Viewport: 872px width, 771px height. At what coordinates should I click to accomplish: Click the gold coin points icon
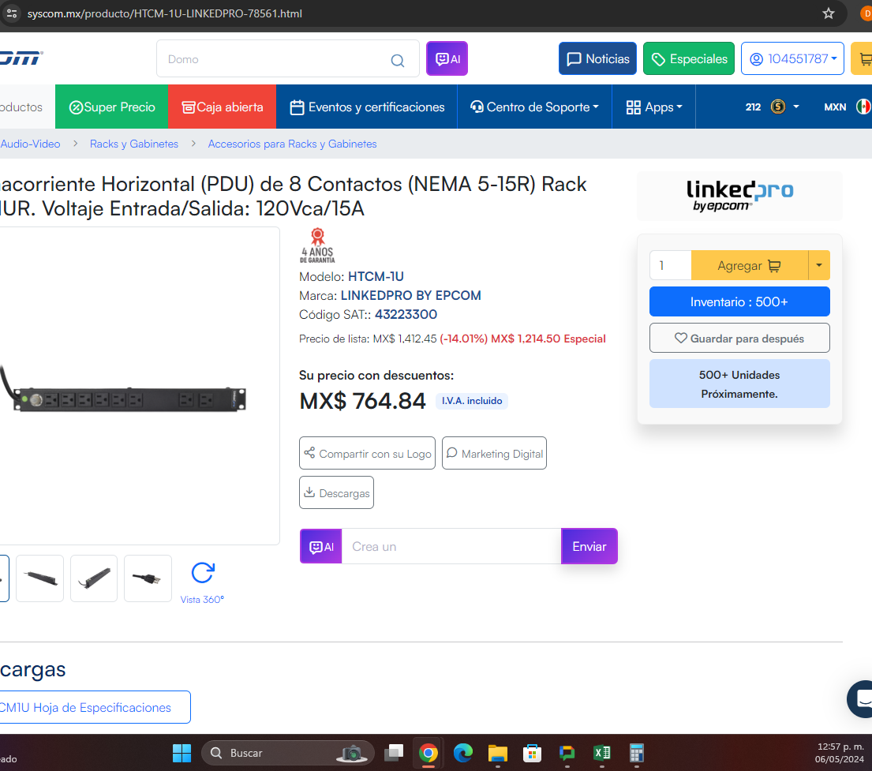point(778,107)
